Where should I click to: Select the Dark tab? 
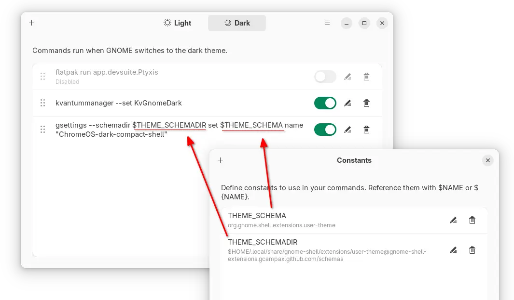237,23
